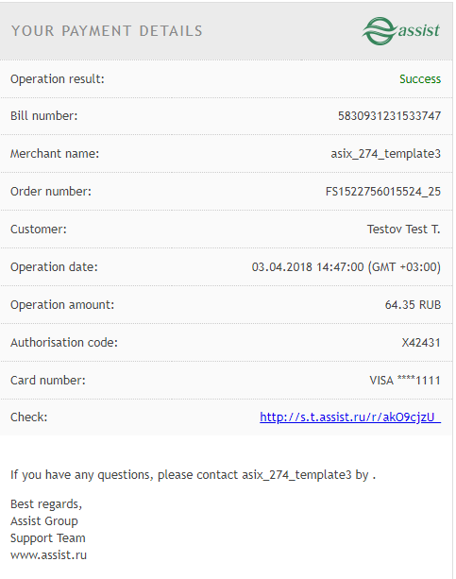Image resolution: width=456 pixels, height=579 pixels.
Task: Click the operation date value
Action: 346,267
